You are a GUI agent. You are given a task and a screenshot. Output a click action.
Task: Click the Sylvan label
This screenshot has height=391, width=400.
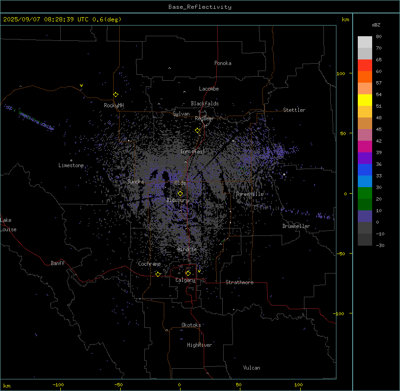point(181,114)
